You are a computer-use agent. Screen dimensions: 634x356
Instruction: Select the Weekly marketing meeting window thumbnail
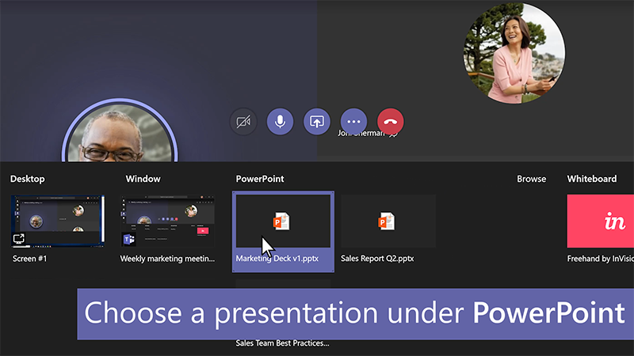[x=167, y=222]
